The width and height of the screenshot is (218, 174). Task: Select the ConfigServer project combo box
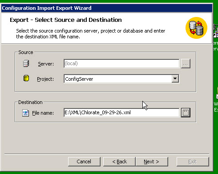(x=121, y=79)
